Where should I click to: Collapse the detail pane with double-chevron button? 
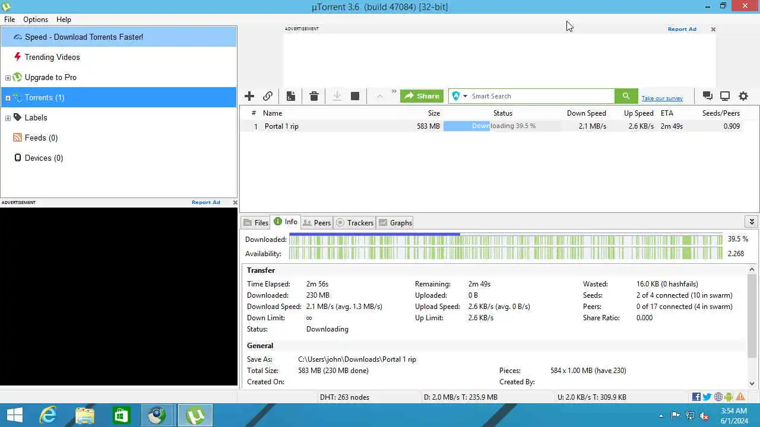coord(752,222)
